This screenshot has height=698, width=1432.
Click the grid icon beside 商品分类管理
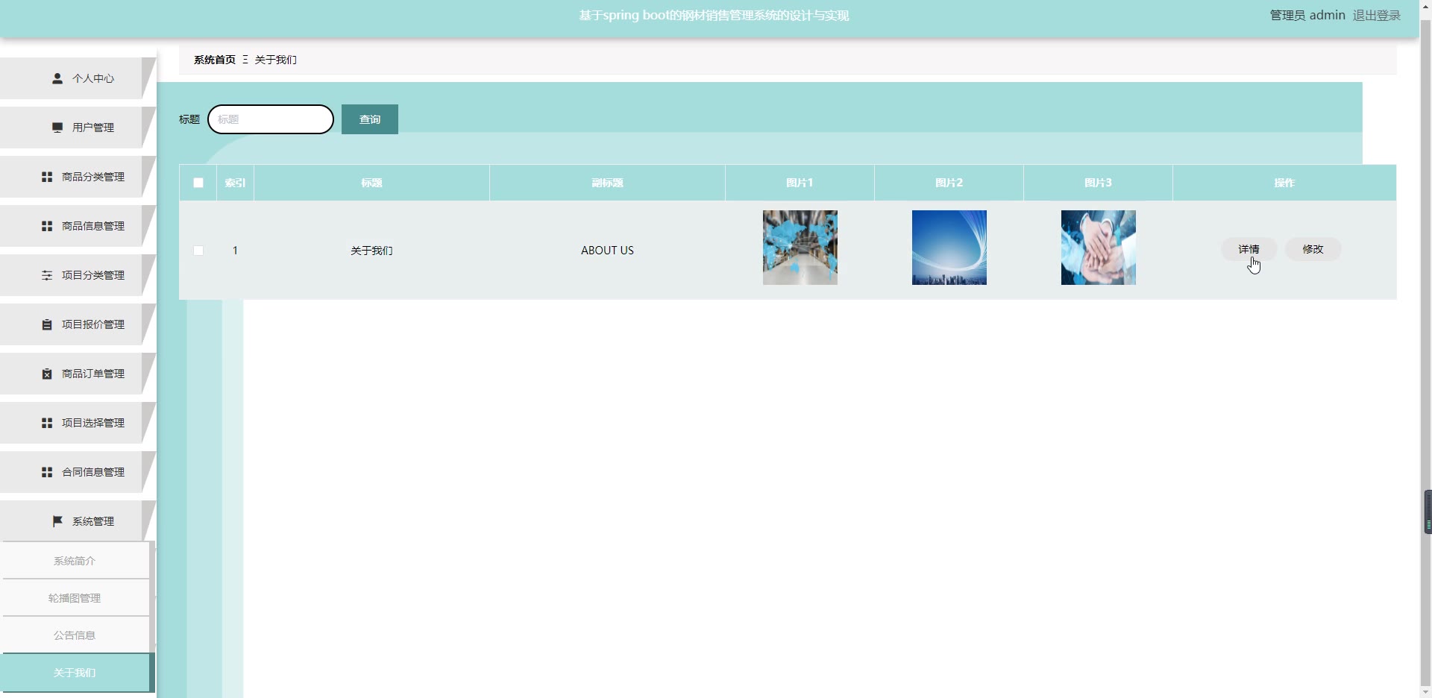tap(47, 177)
